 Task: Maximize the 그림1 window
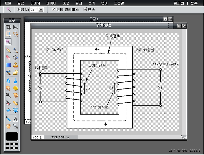(165, 19)
